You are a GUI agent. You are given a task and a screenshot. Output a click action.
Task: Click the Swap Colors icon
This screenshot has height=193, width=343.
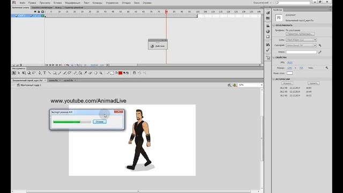[x=128, y=73]
